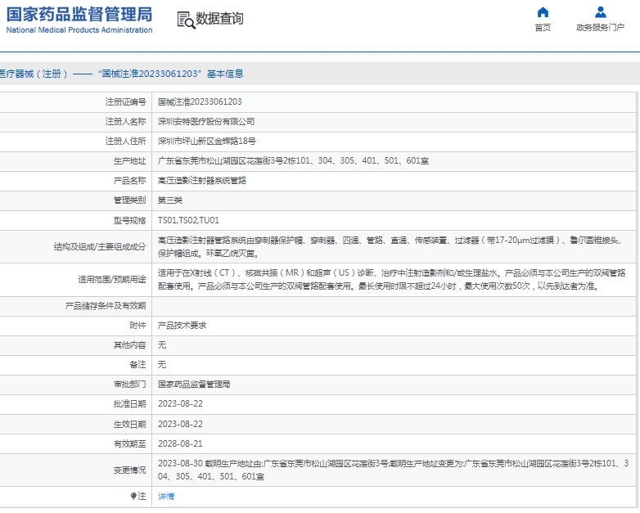Select registration number 国械注准20233061203 cell
The width and height of the screenshot is (640, 513).
tap(200, 101)
